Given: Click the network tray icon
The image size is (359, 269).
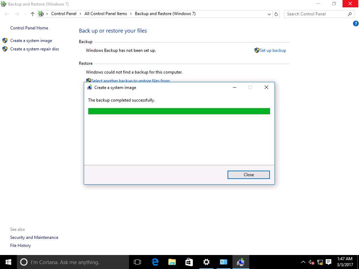Looking at the screenshot, I should [320, 262].
